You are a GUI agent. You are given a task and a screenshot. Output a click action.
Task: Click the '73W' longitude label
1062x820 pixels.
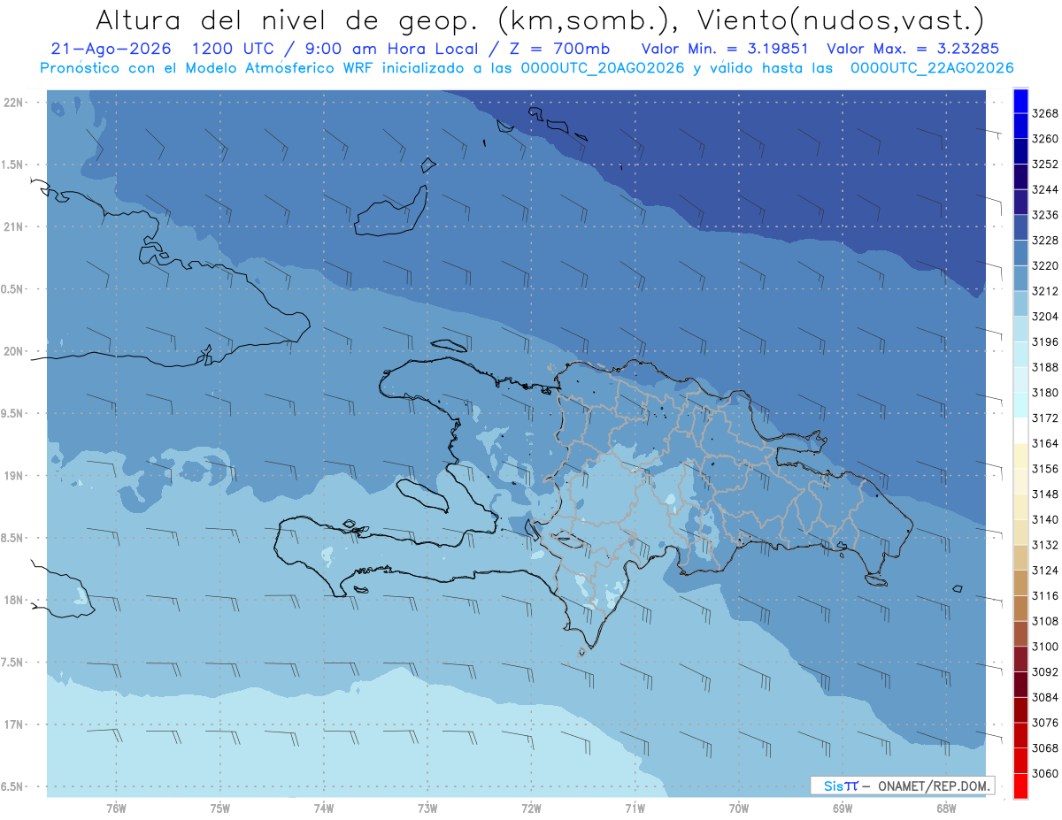click(427, 808)
